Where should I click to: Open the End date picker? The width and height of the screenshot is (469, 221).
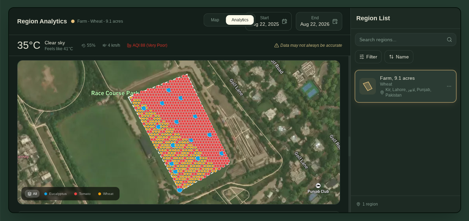coord(319,21)
